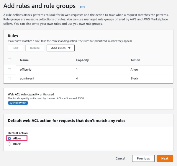177x166 pixels.
Task: Click the admin-uri rule name
Action: (27, 78)
